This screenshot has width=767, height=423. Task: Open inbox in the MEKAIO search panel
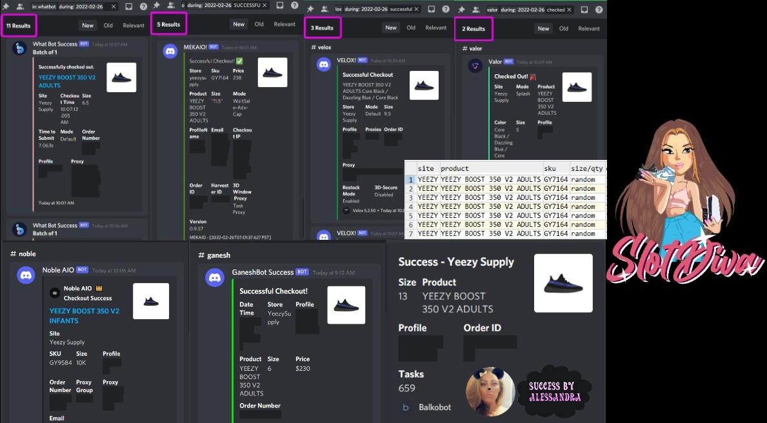280,5
